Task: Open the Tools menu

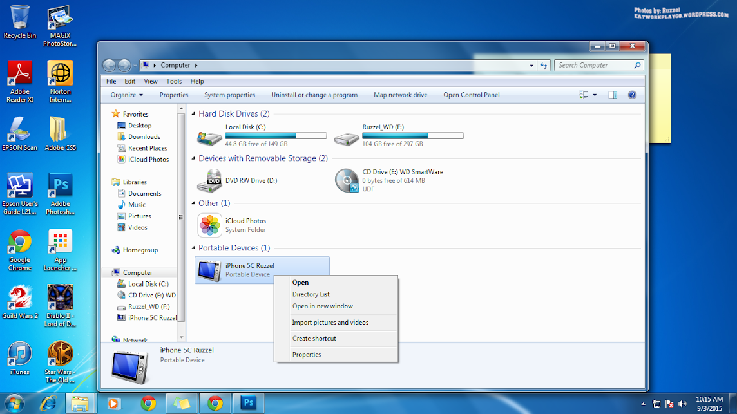Action: tap(173, 81)
